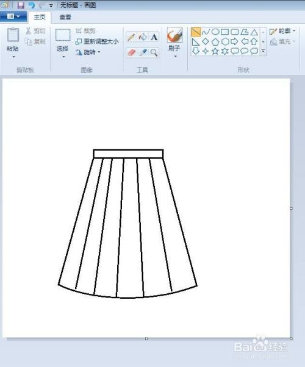Click 重新调整大小 resize button
Viewport: 305px width, 367px height.
97,41
